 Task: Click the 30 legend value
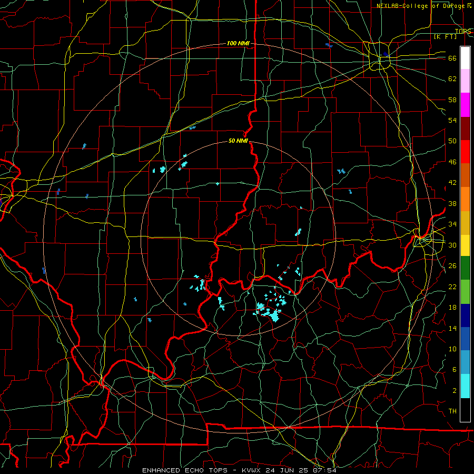tap(452, 245)
